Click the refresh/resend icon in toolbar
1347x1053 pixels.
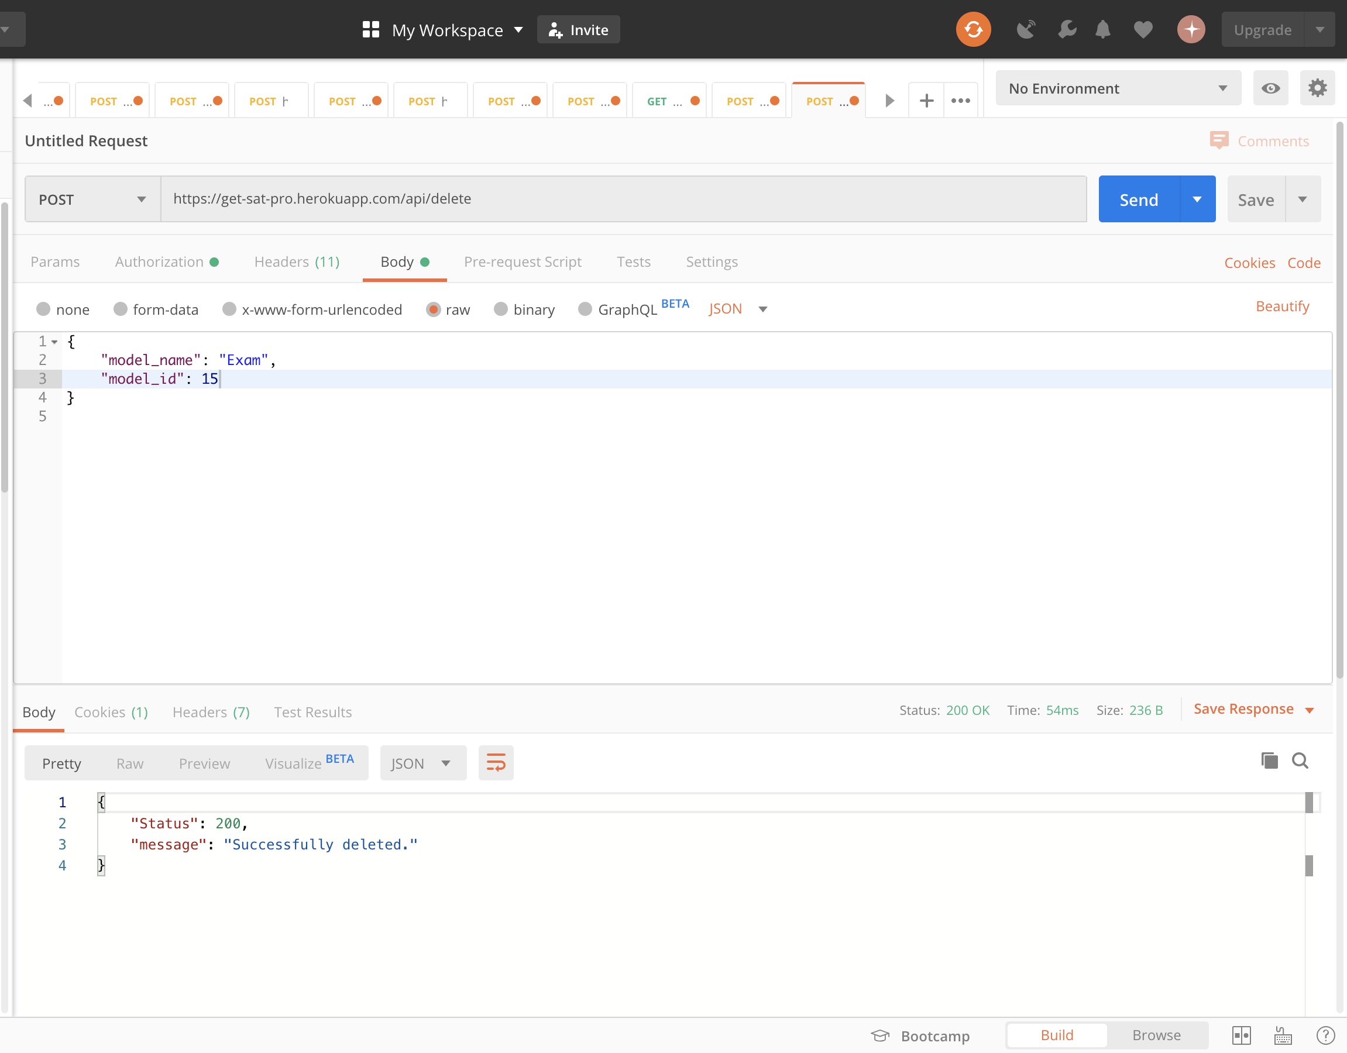point(973,29)
